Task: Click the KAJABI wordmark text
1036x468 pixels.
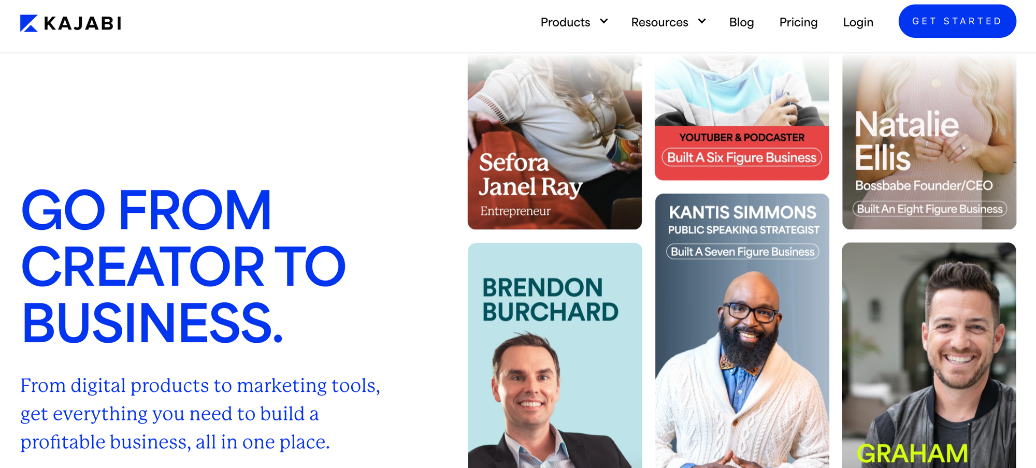Action: point(83,23)
